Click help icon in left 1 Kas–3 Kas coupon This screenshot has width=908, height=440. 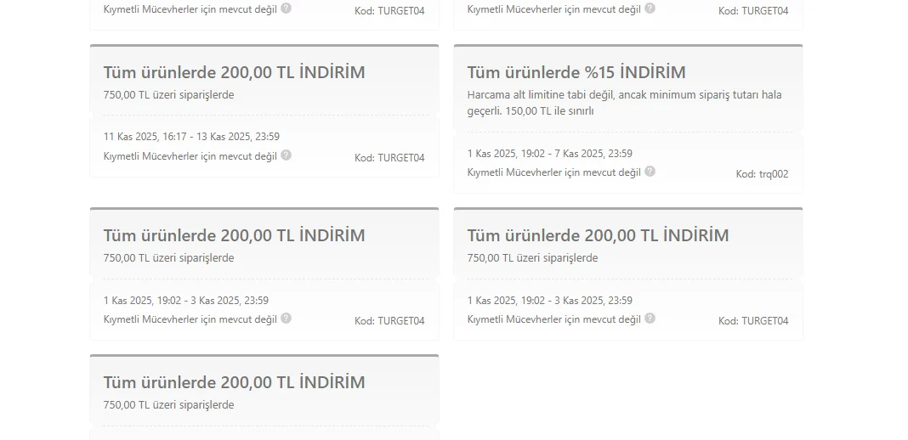(x=287, y=319)
